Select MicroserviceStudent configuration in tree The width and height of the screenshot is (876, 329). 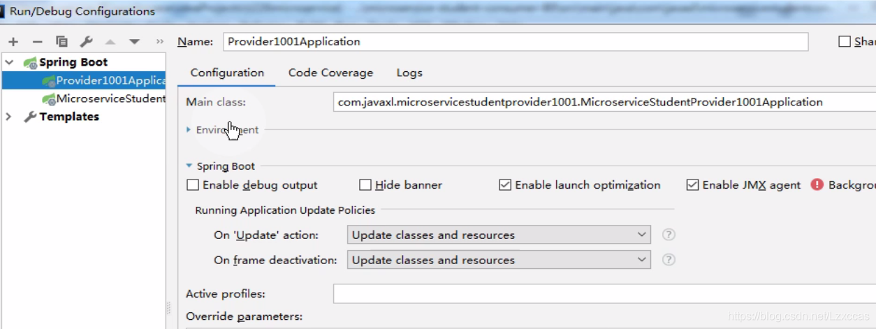click(84, 98)
